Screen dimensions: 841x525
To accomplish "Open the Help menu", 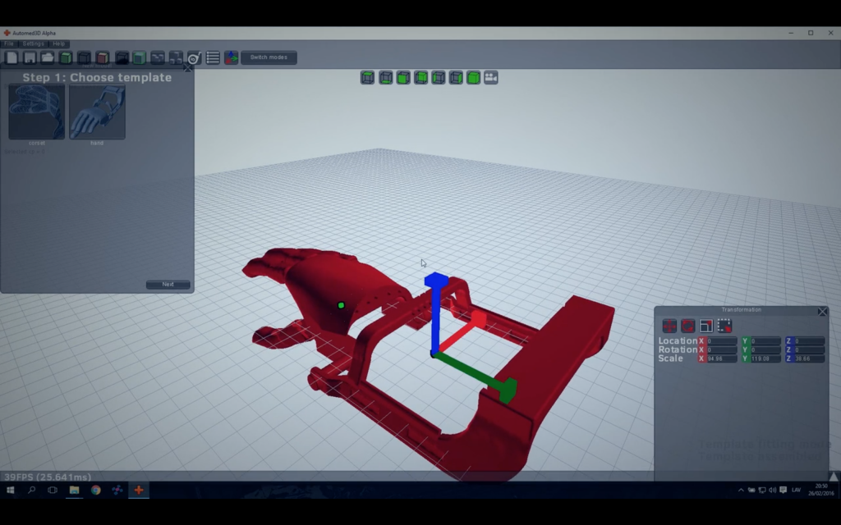I will point(59,43).
